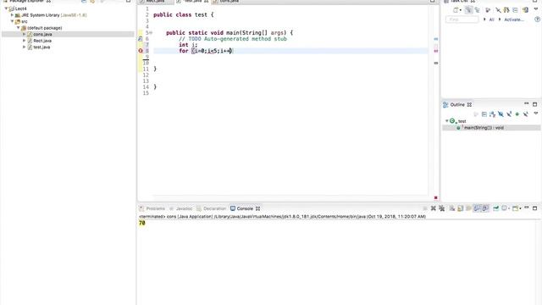542x305 pixels.
Task: Toggle Categorized presentation in Task List
Action: pos(468,10)
